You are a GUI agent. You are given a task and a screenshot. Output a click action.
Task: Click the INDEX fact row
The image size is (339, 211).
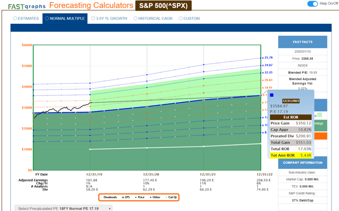click(x=302, y=65)
